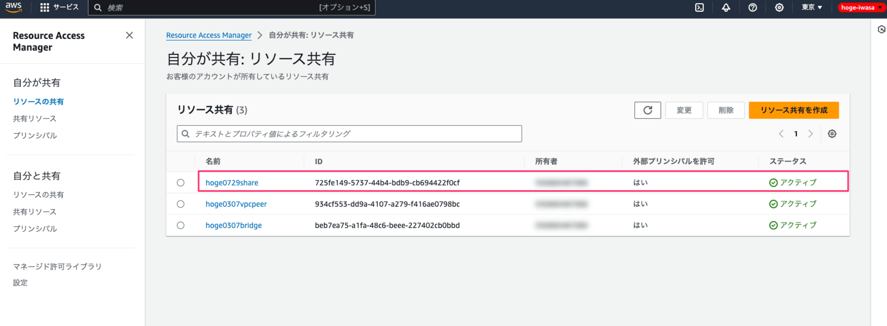
Task: Open マネージド許可ライブラリ in sidebar
Action: click(57, 266)
